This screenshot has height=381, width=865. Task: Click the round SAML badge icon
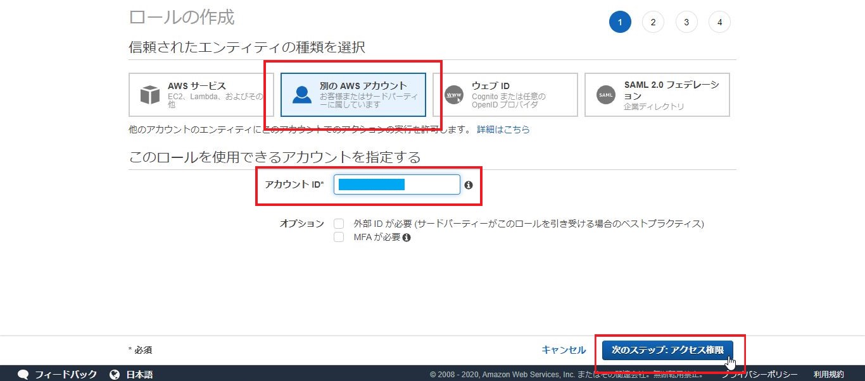pyautogui.click(x=606, y=95)
